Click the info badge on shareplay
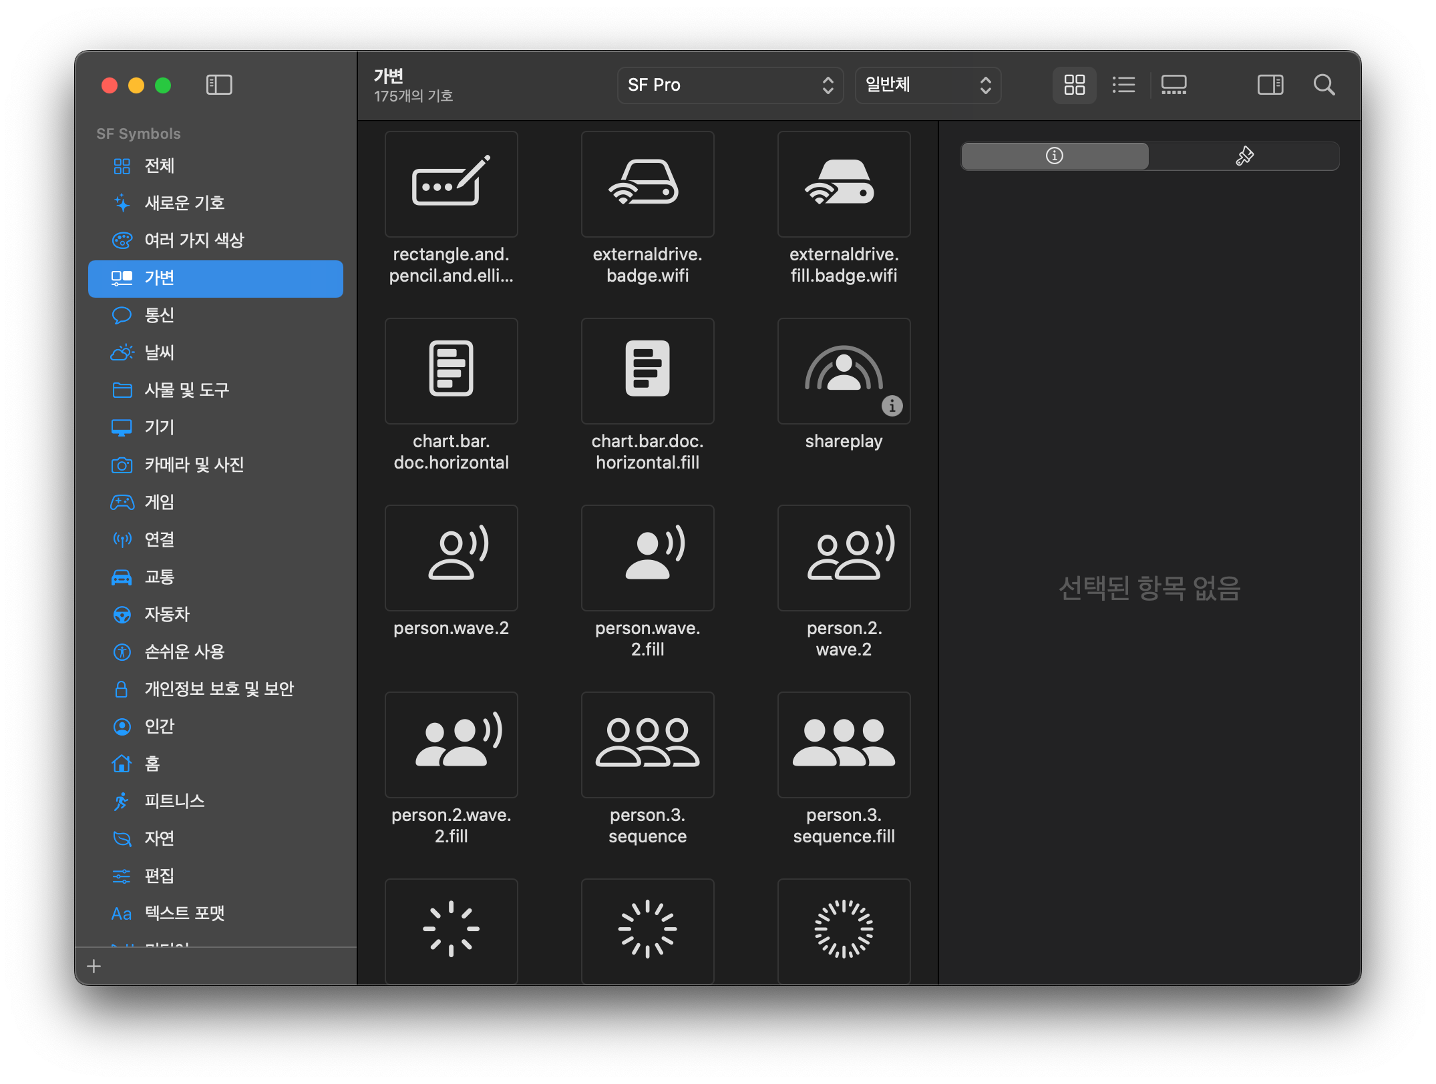Image resolution: width=1436 pixels, height=1084 pixels. point(892,406)
